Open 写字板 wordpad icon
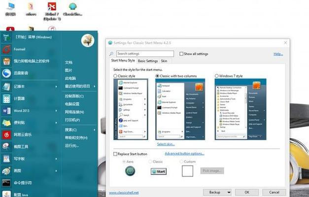This screenshot has height=197, width=309. point(6,159)
